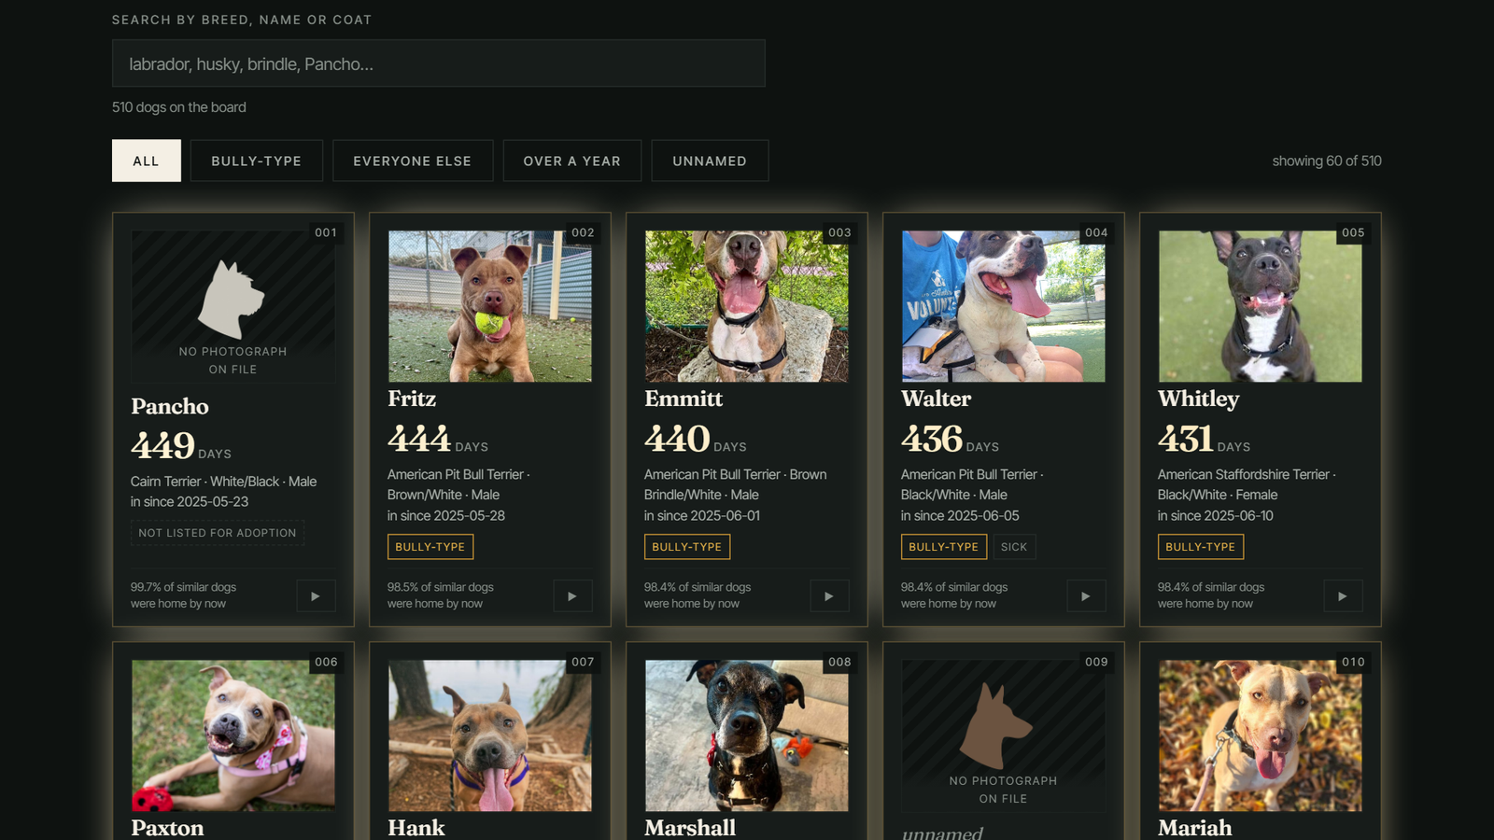Click the name Emmitt heading
The height and width of the screenshot is (840, 1494).
684,399
